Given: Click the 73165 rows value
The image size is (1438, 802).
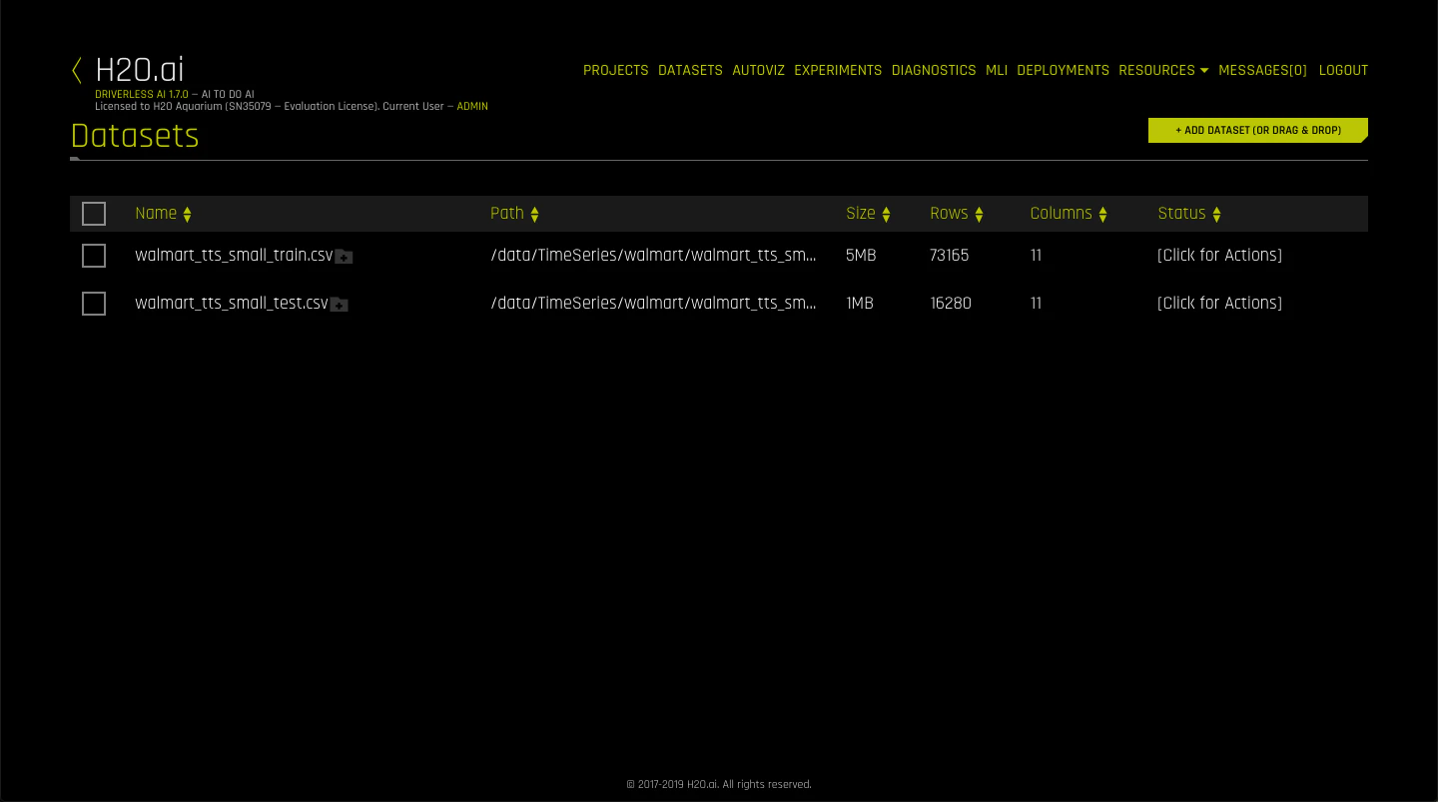Looking at the screenshot, I should tap(949, 255).
